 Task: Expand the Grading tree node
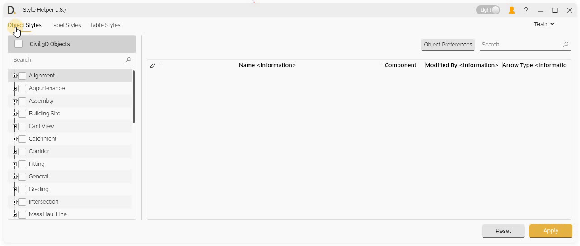click(x=14, y=189)
